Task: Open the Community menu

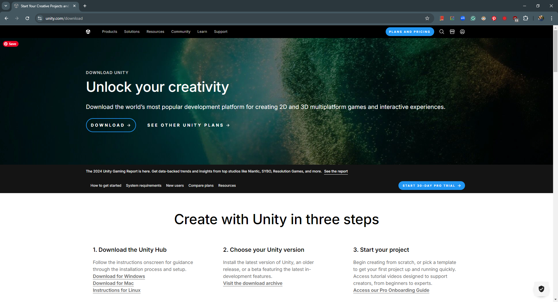Action: click(181, 32)
